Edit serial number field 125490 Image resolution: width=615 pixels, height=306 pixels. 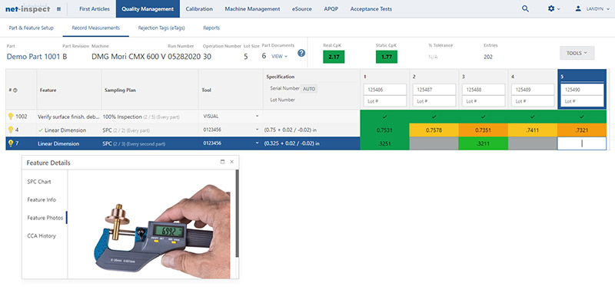pos(582,89)
